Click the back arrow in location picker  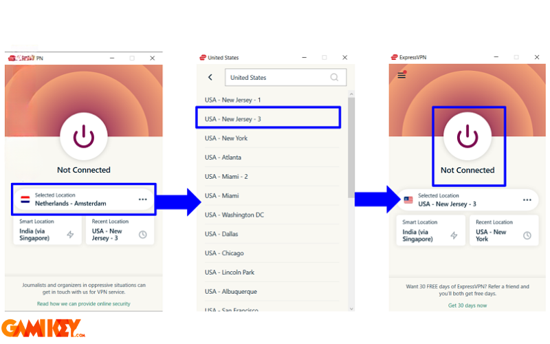click(x=210, y=78)
